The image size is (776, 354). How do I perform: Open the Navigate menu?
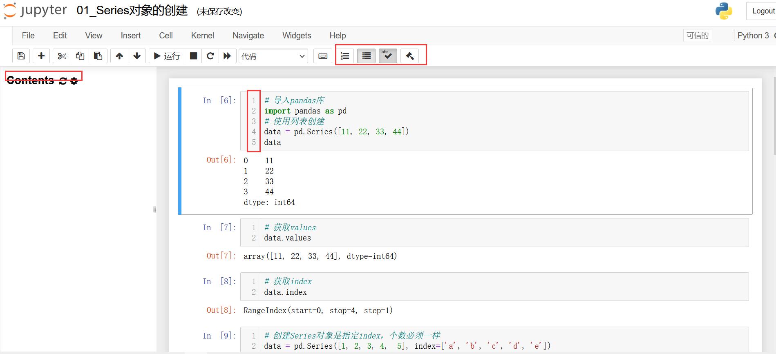248,36
